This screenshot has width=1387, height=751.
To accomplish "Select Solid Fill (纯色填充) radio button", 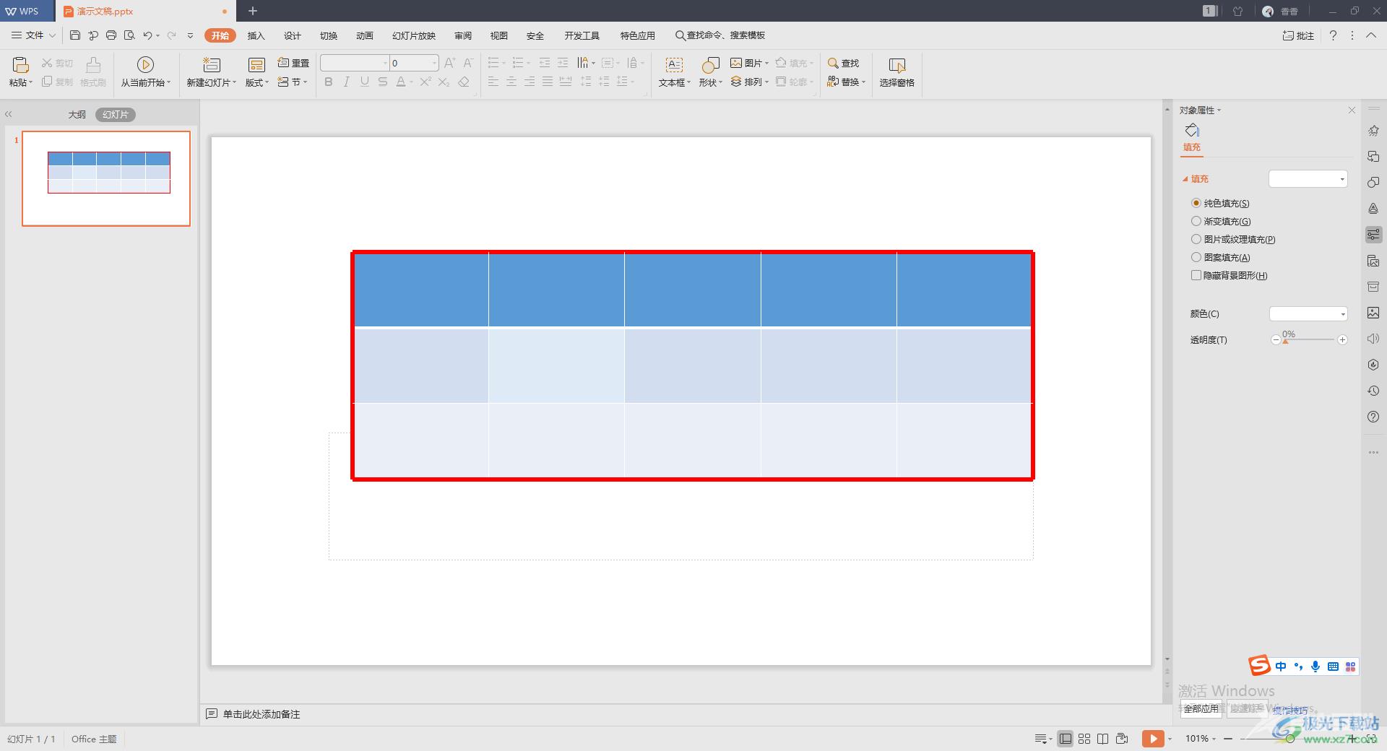I will 1196,203.
